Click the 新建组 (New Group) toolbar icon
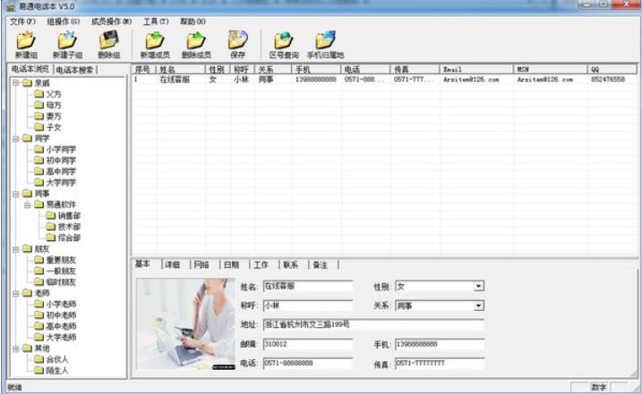 (25, 41)
